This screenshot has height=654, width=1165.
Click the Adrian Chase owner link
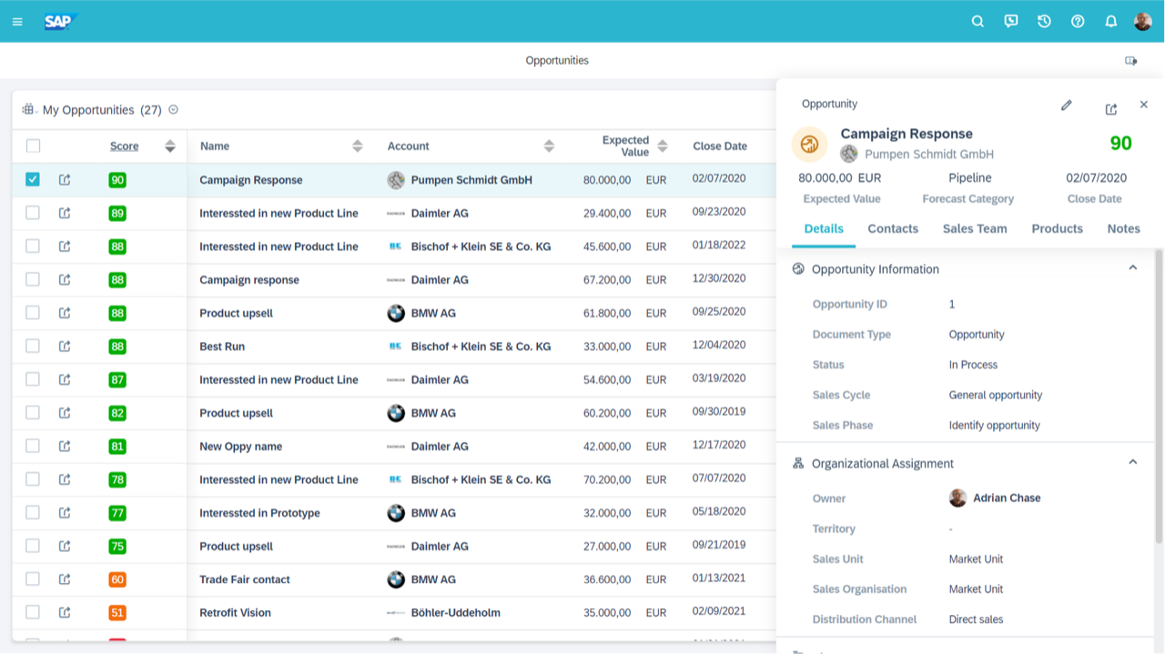[1006, 498]
